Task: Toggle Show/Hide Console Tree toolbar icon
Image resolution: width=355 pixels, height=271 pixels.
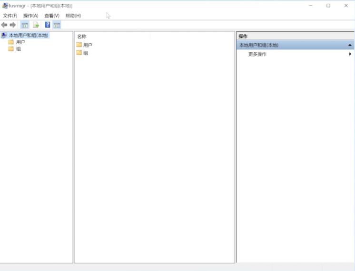Action: click(25, 25)
